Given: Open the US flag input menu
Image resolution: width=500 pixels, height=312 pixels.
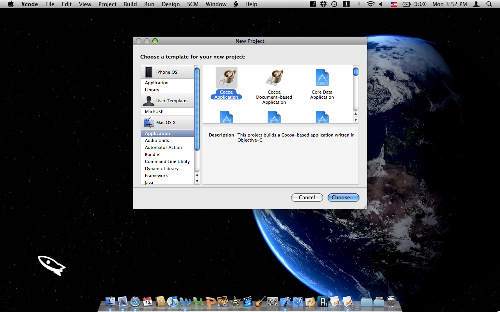Looking at the screenshot, I should coord(394,4).
